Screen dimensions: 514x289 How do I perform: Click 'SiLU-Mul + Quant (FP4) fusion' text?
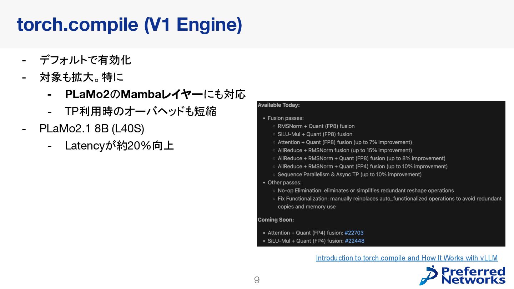pyautogui.click(x=306, y=241)
